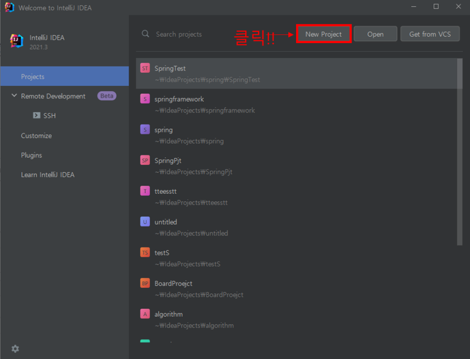Viewport: 470px width, 359px height.
Task: Click the testS project's orange TS icon
Action: tap(145, 253)
